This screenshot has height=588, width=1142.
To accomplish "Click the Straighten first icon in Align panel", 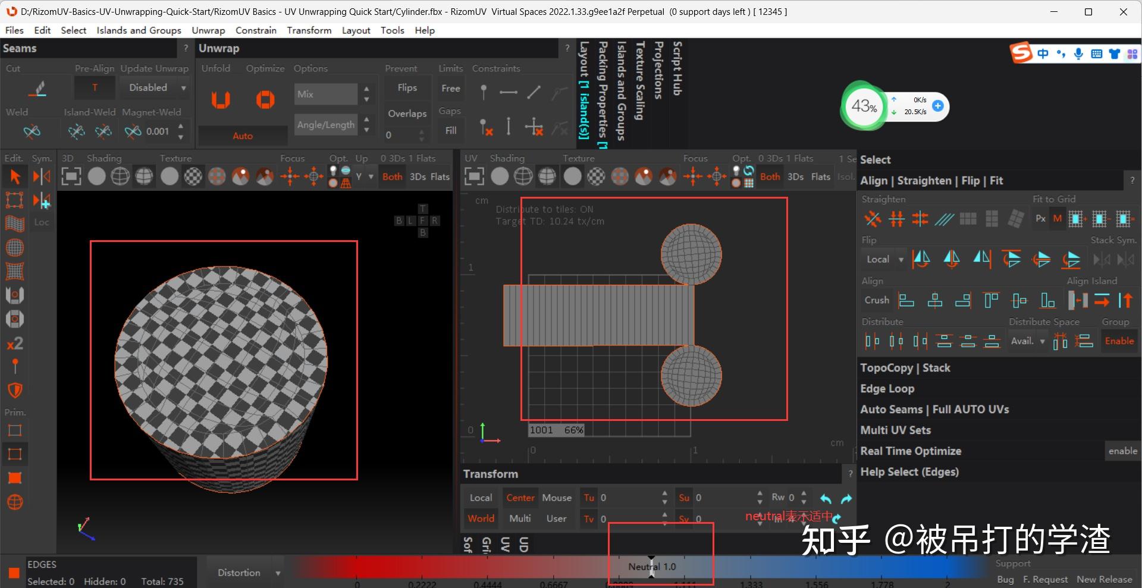I will 873,219.
